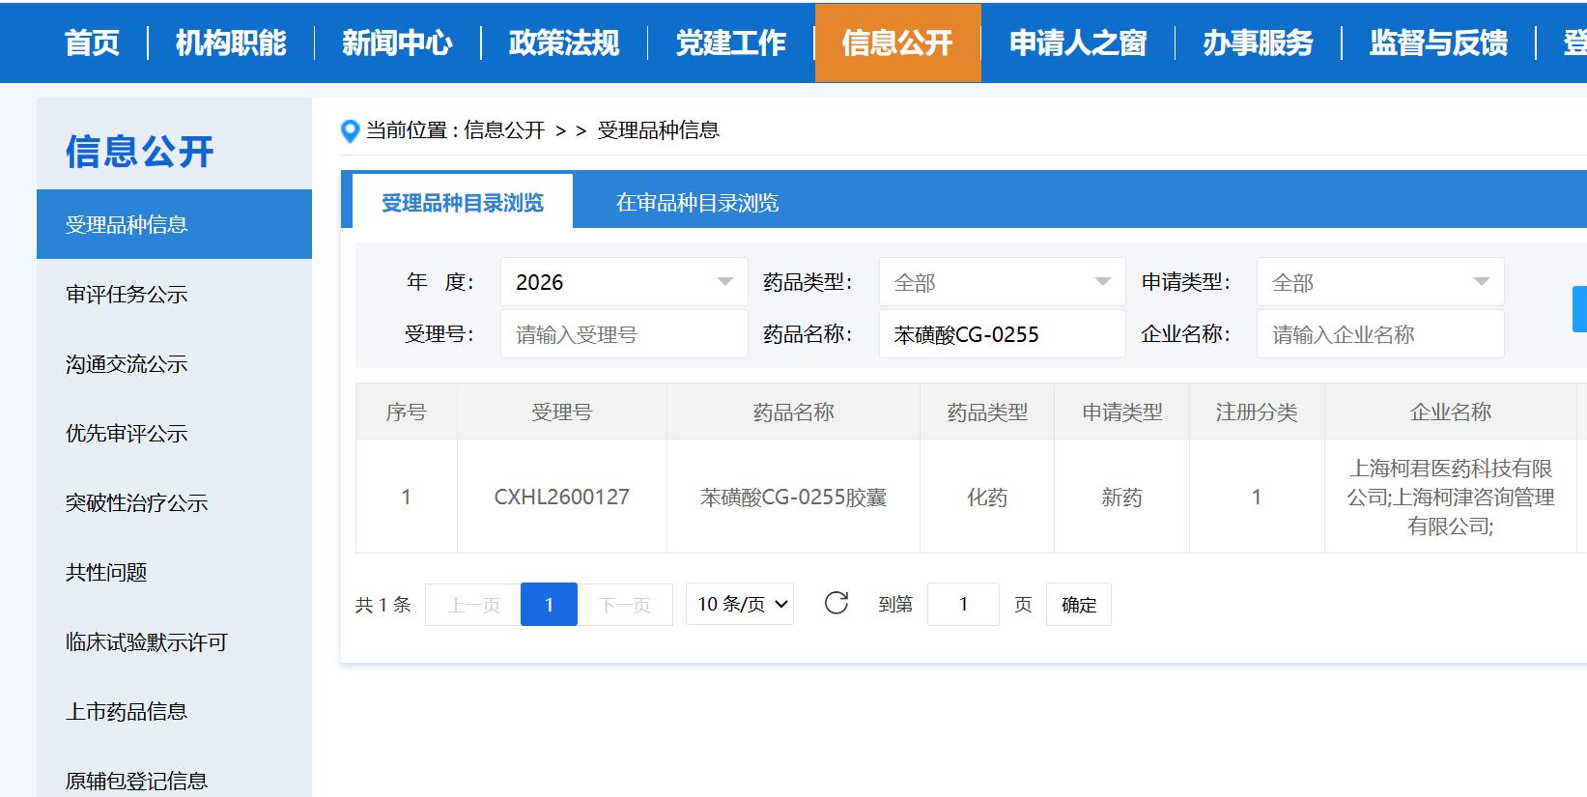Open 审评任务公示 in the sidebar
Image resolution: width=1587 pixels, height=797 pixels.
coord(127,295)
